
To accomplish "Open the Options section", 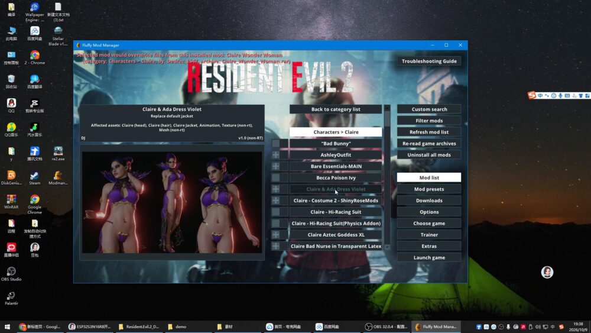I will [429, 212].
